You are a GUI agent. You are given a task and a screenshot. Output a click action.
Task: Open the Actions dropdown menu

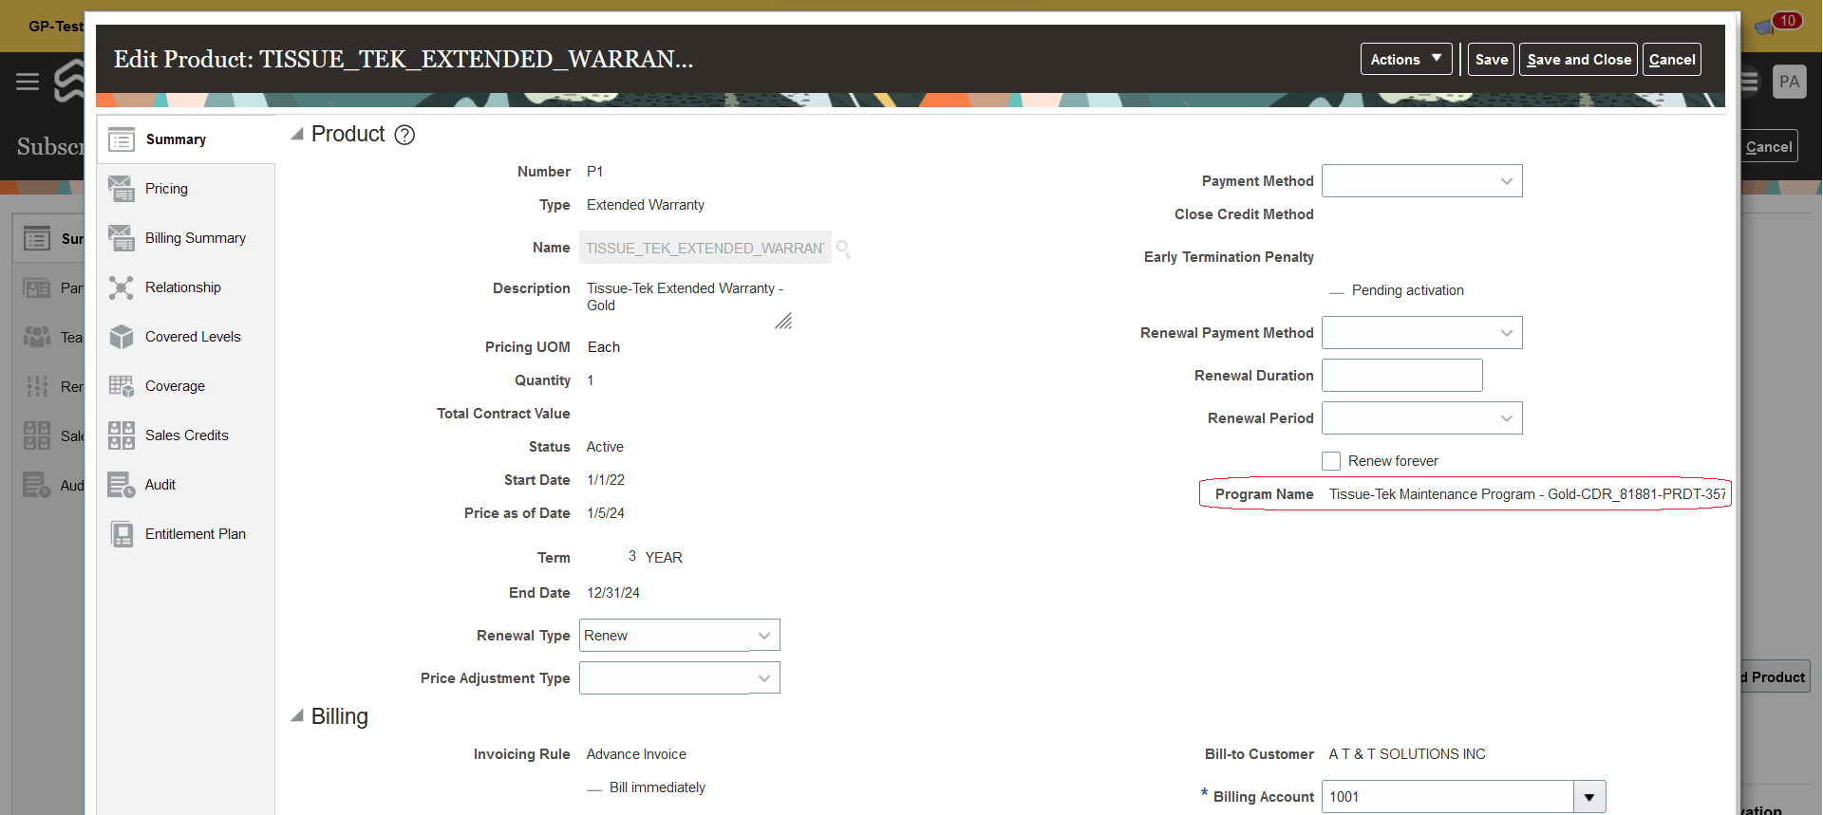tap(1406, 59)
